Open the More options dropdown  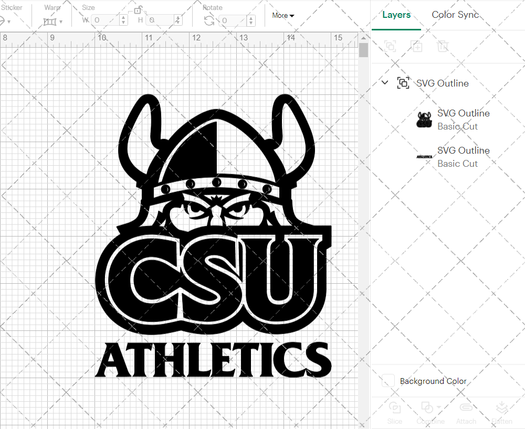click(283, 15)
